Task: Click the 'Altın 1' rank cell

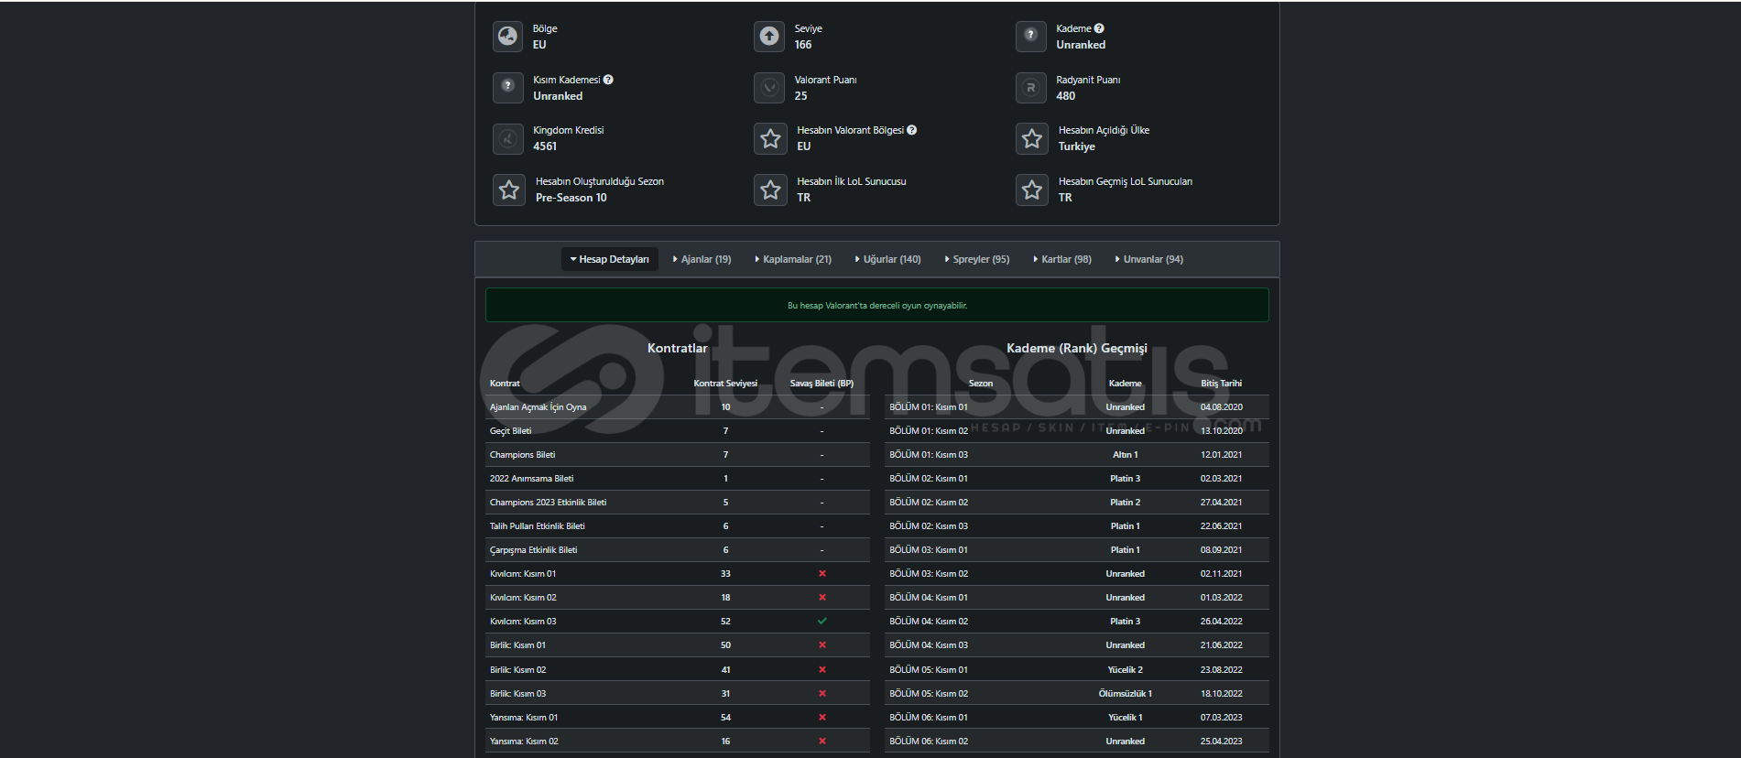Action: [1125, 455]
